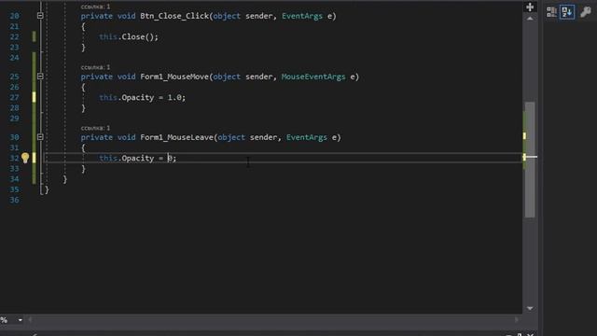Select the Alphabetical sort icon in Properties panel

(567, 12)
